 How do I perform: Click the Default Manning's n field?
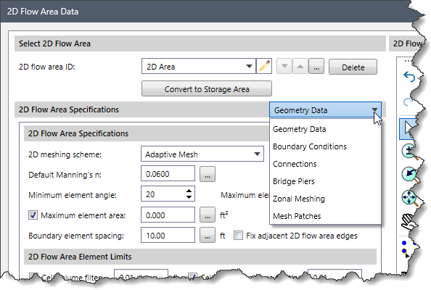tap(168, 173)
